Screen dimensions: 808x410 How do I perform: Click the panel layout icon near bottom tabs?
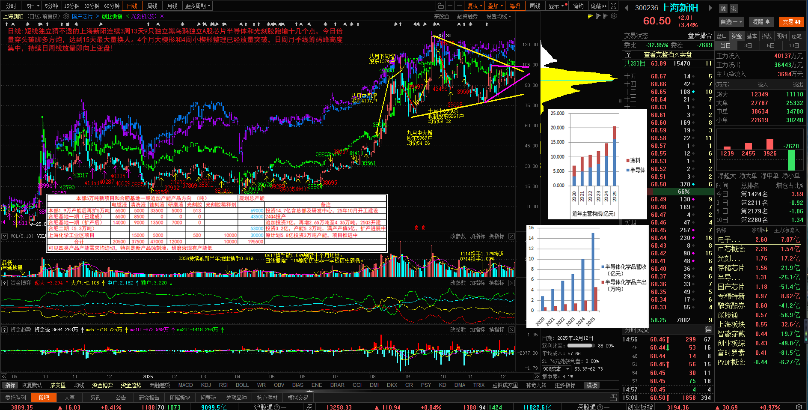coord(613,398)
